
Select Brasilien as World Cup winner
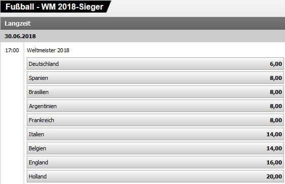click(x=155, y=92)
